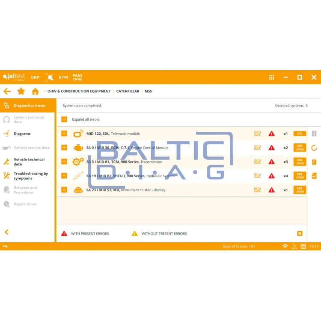Click WiFi status icon

(285, 246)
